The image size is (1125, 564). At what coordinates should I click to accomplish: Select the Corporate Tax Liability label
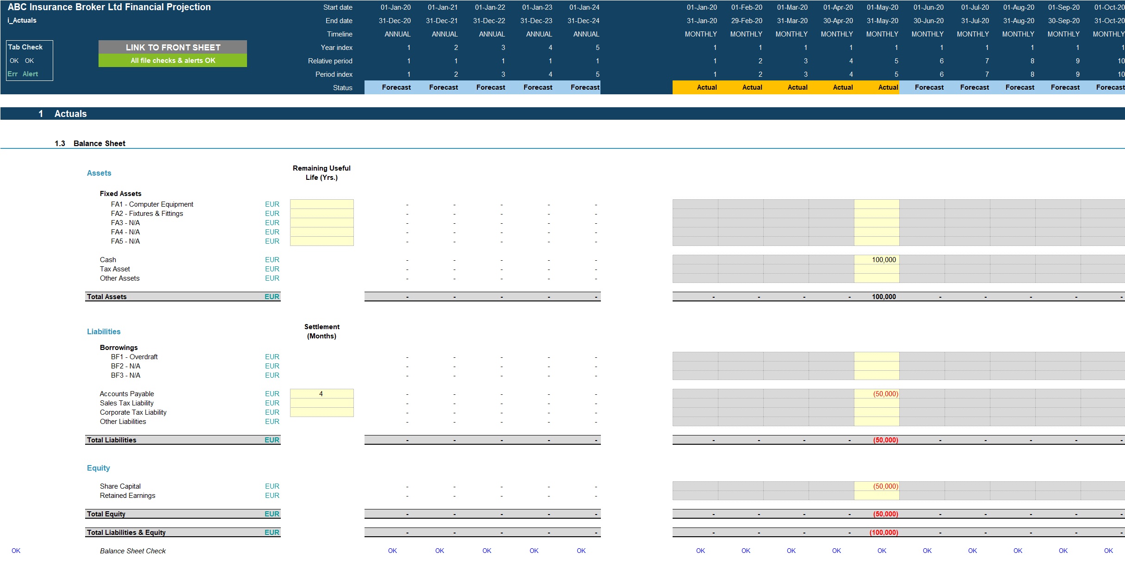(x=133, y=412)
